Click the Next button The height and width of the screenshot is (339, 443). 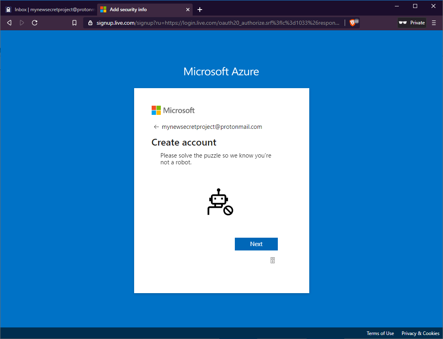tap(256, 244)
